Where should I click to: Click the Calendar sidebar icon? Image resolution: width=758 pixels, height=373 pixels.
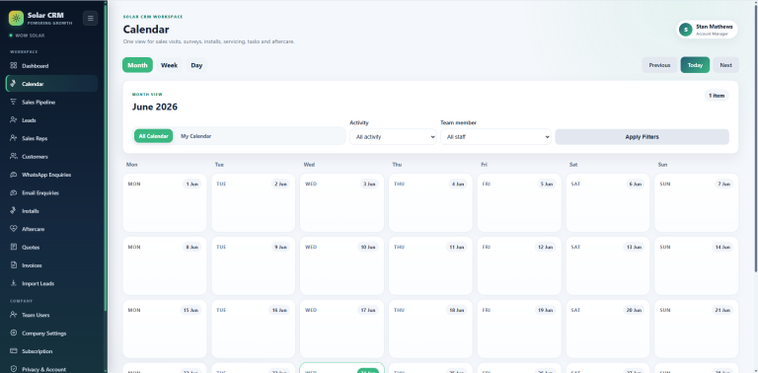coord(14,84)
